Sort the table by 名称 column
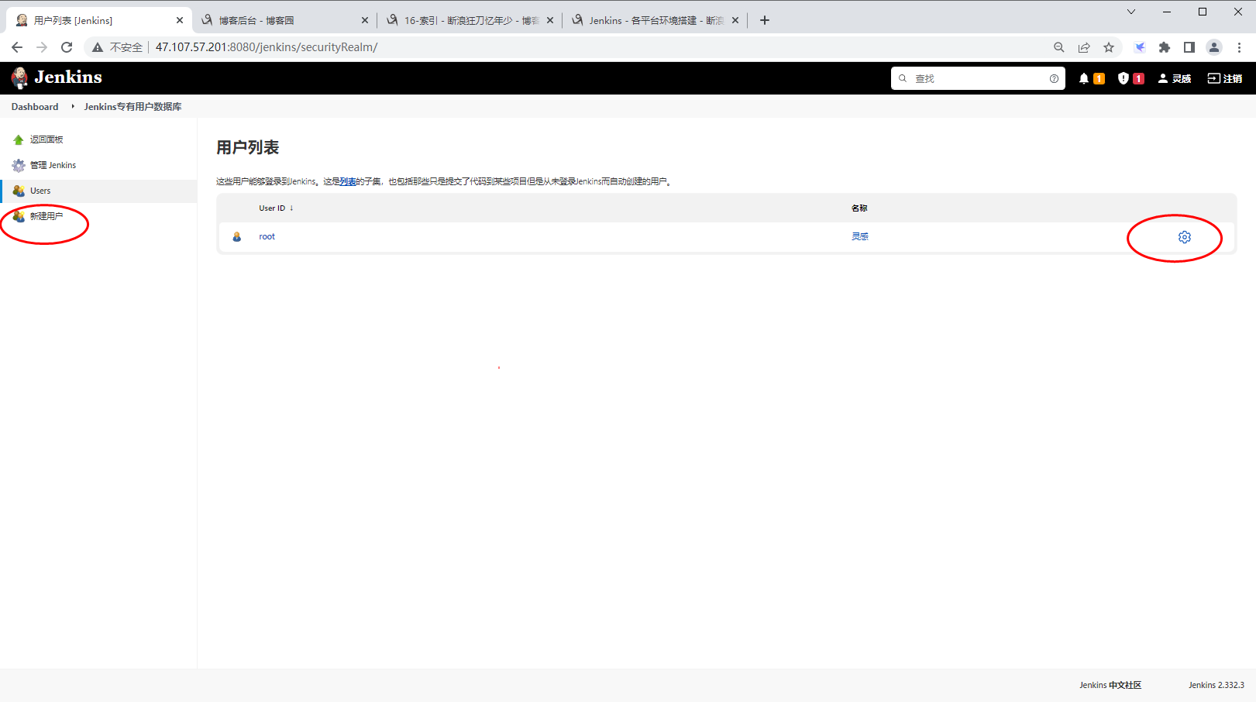Image resolution: width=1256 pixels, height=702 pixels. click(859, 208)
